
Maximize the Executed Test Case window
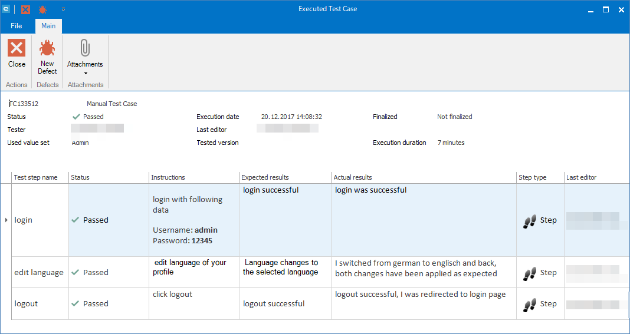[x=605, y=9]
